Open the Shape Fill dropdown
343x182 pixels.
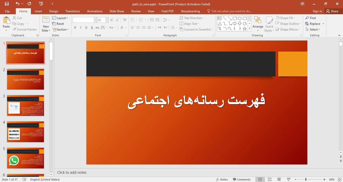coord(285,18)
